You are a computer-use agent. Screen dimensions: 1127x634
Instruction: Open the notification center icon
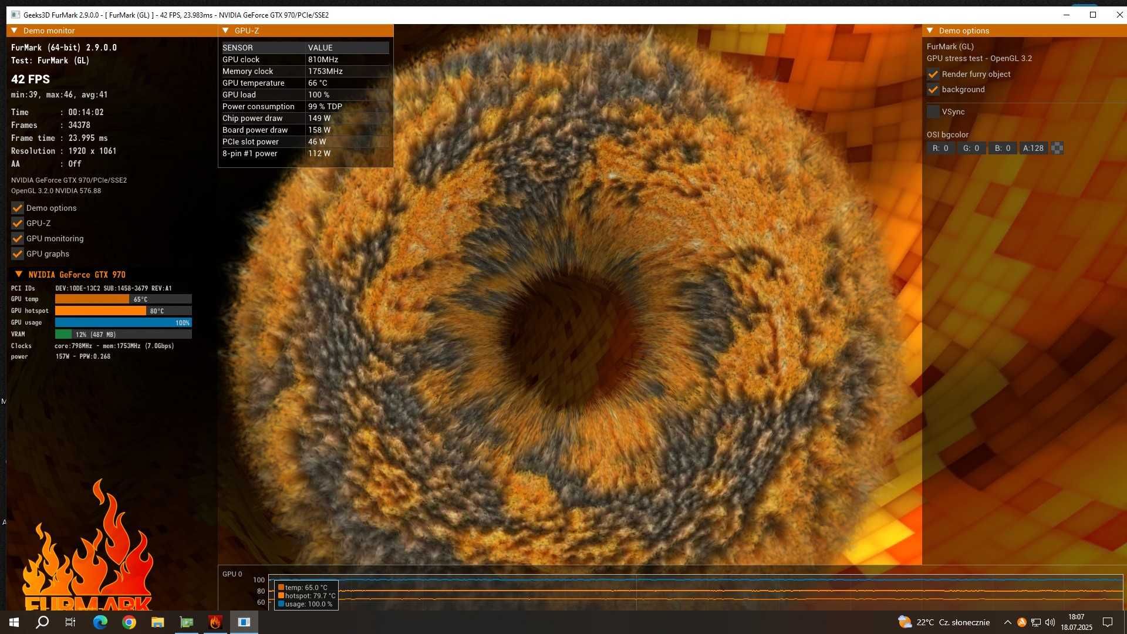point(1108,622)
